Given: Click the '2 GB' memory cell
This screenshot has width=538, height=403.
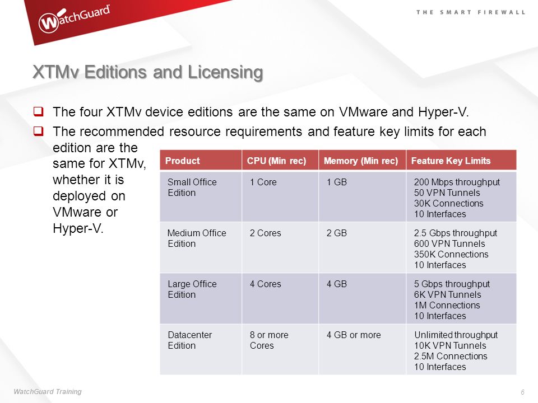Looking at the screenshot, I should [363, 247].
